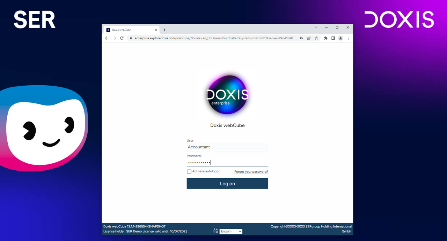Click the browser forward arrow
Image resolution: width=447 pixels, height=241 pixels.
(114, 38)
